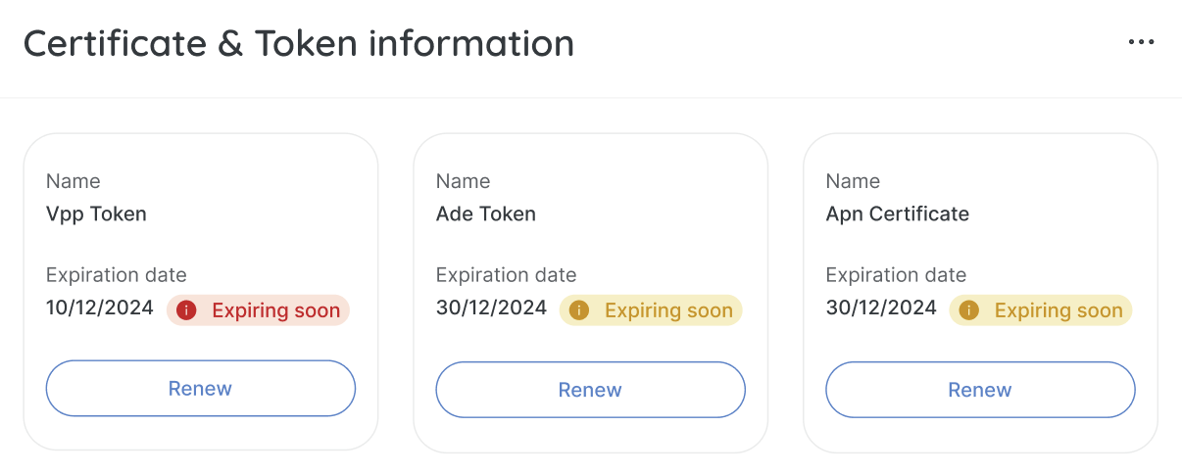Image resolution: width=1182 pixels, height=474 pixels.
Task: Click the yellow info icon on Apn Certificate
Action: click(x=969, y=310)
